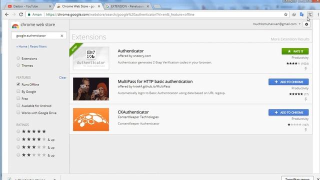The image size is (320, 180).
Task: Click offline lightning icon for MultiPass
Action: click(x=305, y=99)
